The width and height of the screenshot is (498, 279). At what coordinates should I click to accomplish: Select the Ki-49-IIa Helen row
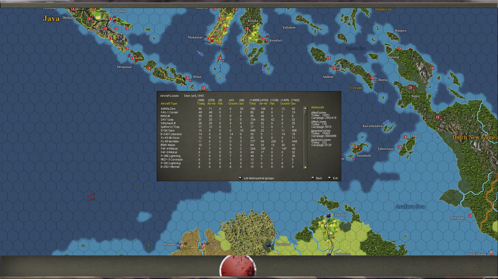tap(228, 141)
